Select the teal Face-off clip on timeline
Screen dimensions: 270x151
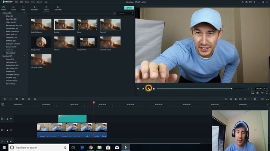[x=72, y=119]
